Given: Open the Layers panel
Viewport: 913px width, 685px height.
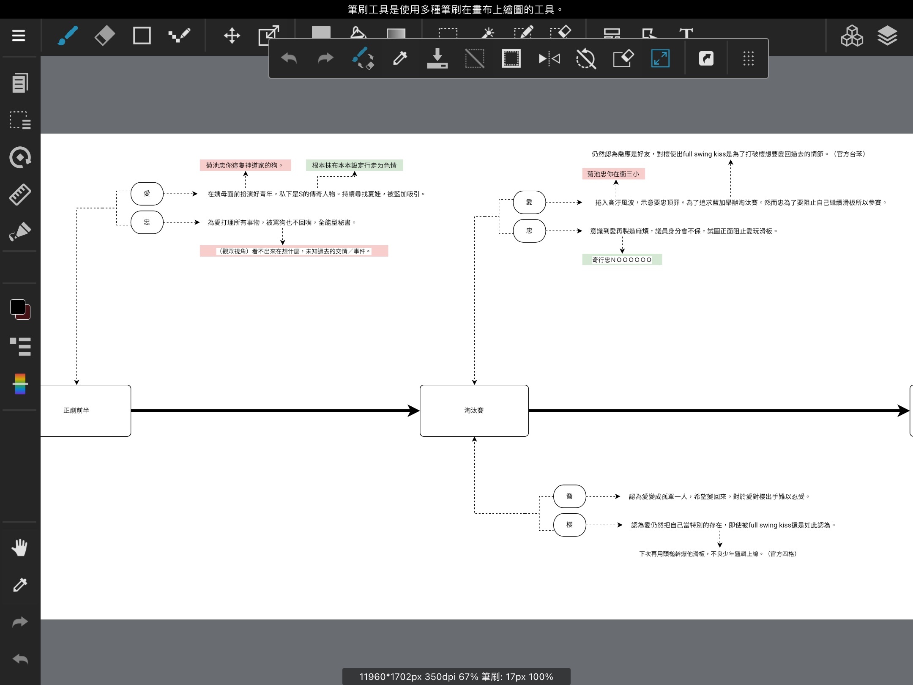Looking at the screenshot, I should point(887,36).
